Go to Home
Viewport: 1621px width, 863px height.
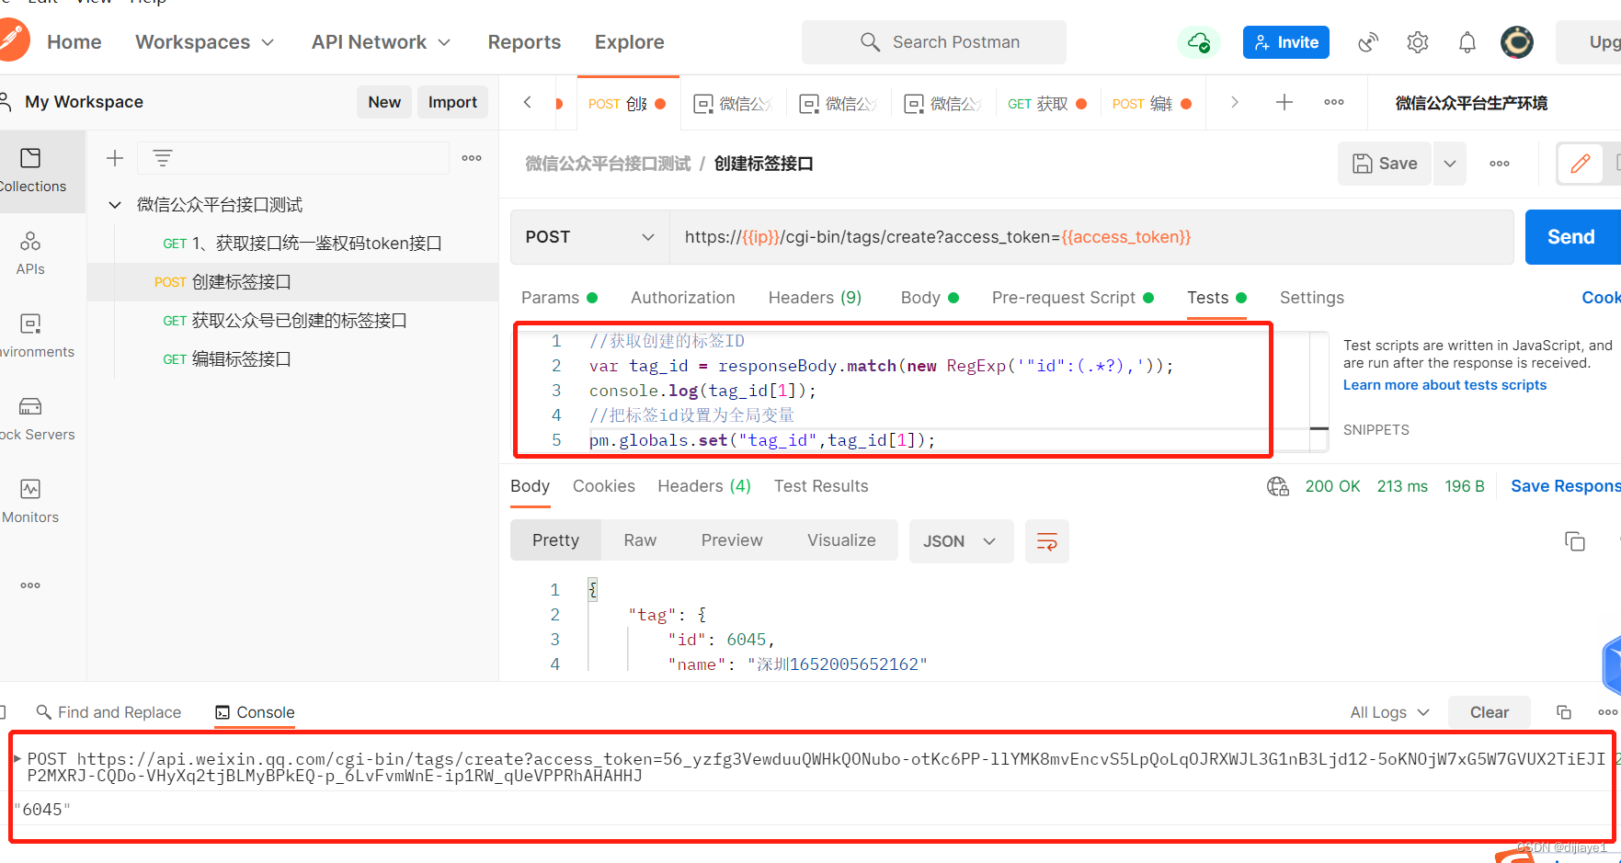tap(74, 42)
